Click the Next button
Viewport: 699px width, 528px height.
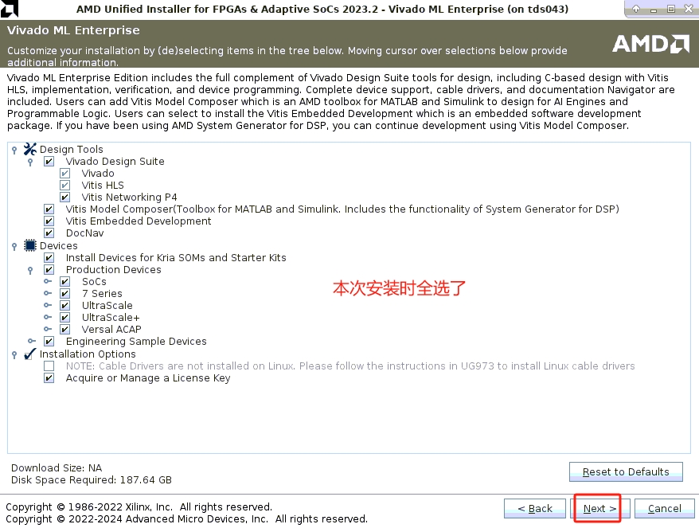(599, 508)
